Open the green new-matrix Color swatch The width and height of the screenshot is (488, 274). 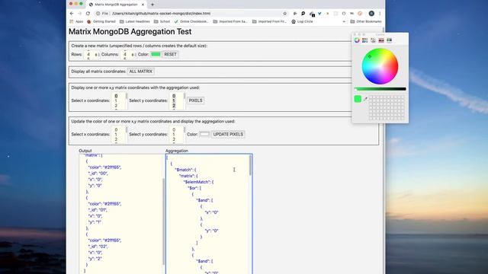[x=156, y=54]
